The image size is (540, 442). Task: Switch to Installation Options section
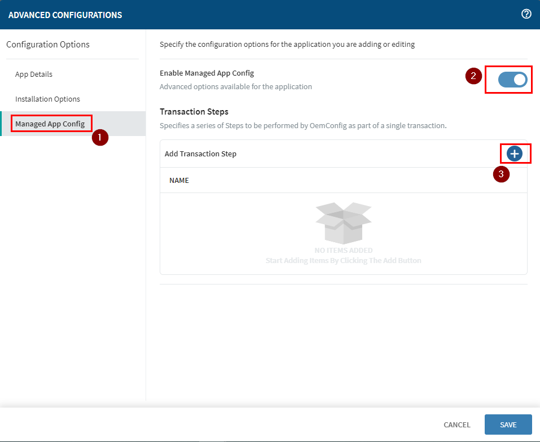pyautogui.click(x=47, y=99)
